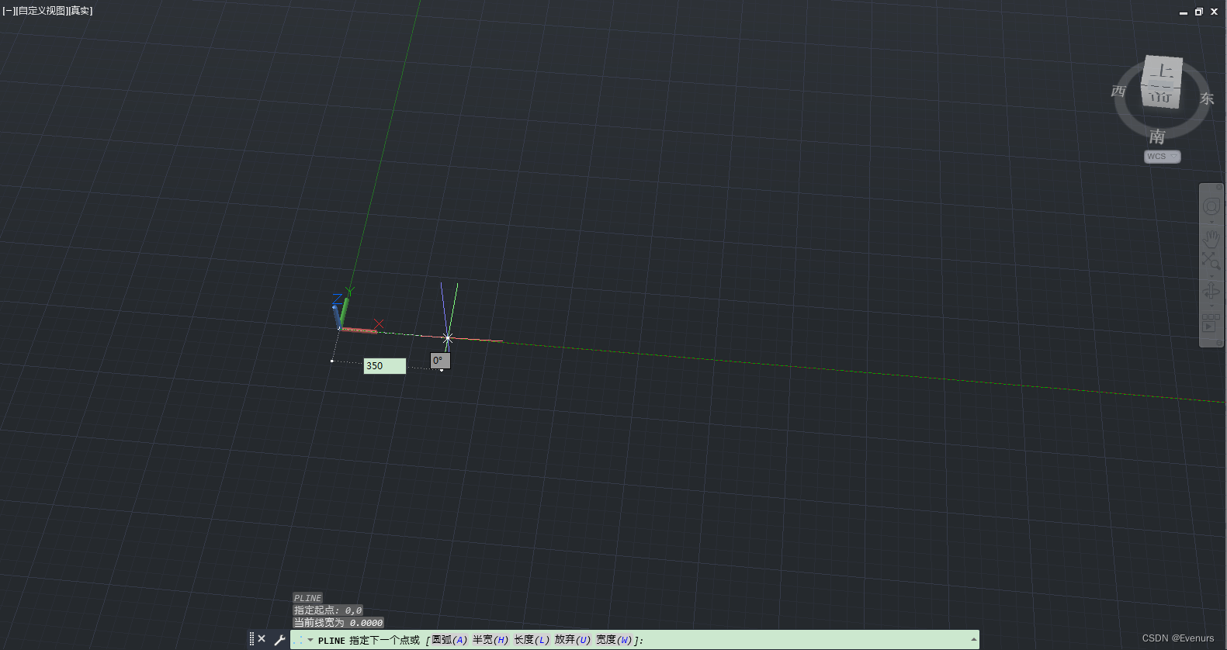This screenshot has height=650, width=1227.
Task: Minimize the drawing window
Action: pos(1184,12)
